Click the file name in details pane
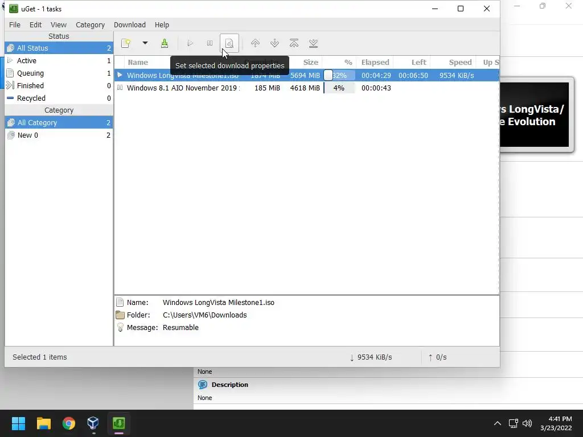583x437 pixels. [x=219, y=303]
